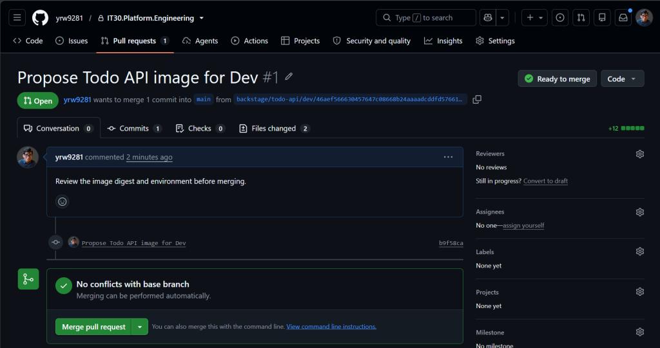Open yrw9281 author link in merge description

(77, 100)
